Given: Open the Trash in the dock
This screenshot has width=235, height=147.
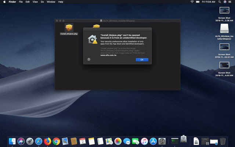Looking at the screenshot, I should coord(223,141).
